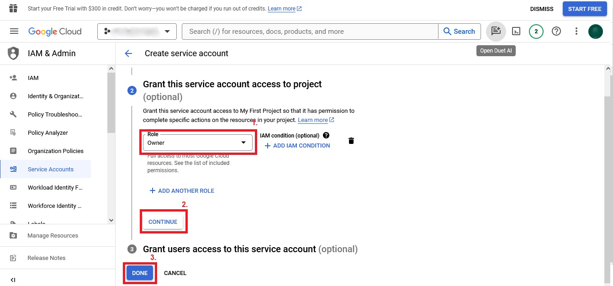Viewport: 613px width, 286px height.
Task: Open notifications badge showing 2
Action: click(x=536, y=31)
